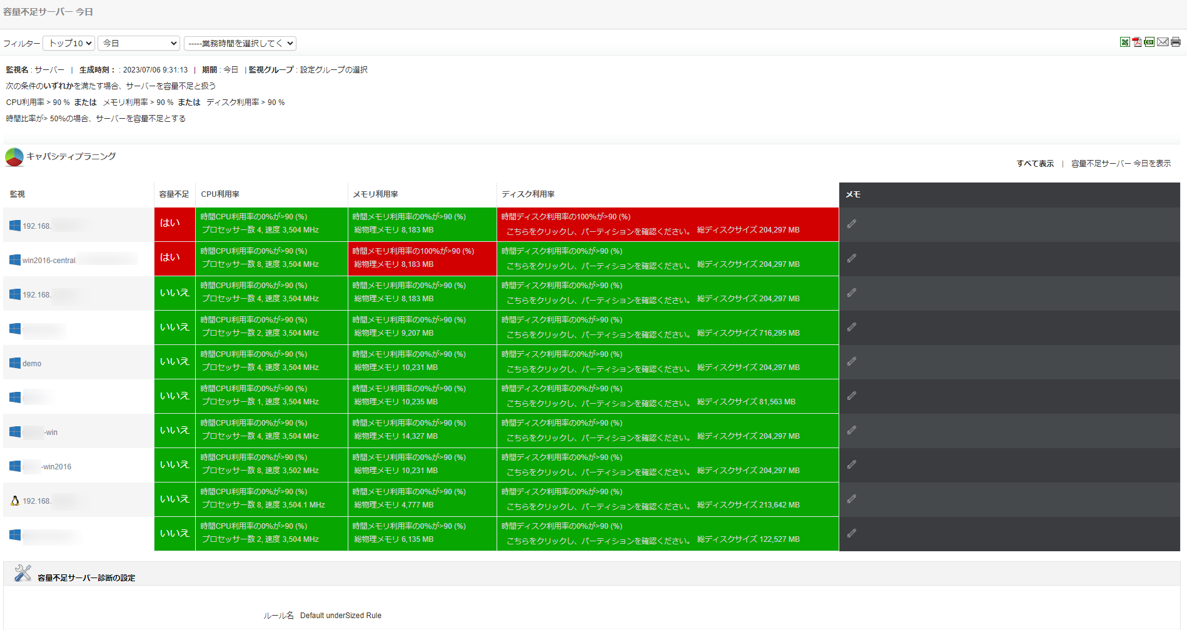Screen dimensions: 1187x630
Task: Click すべて表示 link
Action: tap(1034, 164)
